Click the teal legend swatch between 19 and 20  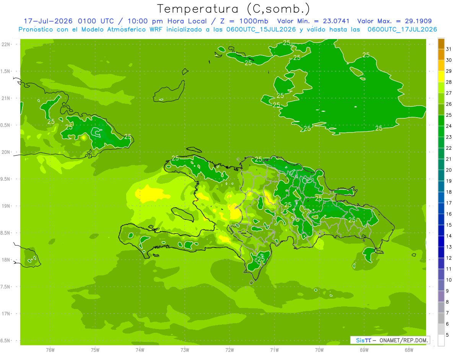pyautogui.click(x=441, y=175)
